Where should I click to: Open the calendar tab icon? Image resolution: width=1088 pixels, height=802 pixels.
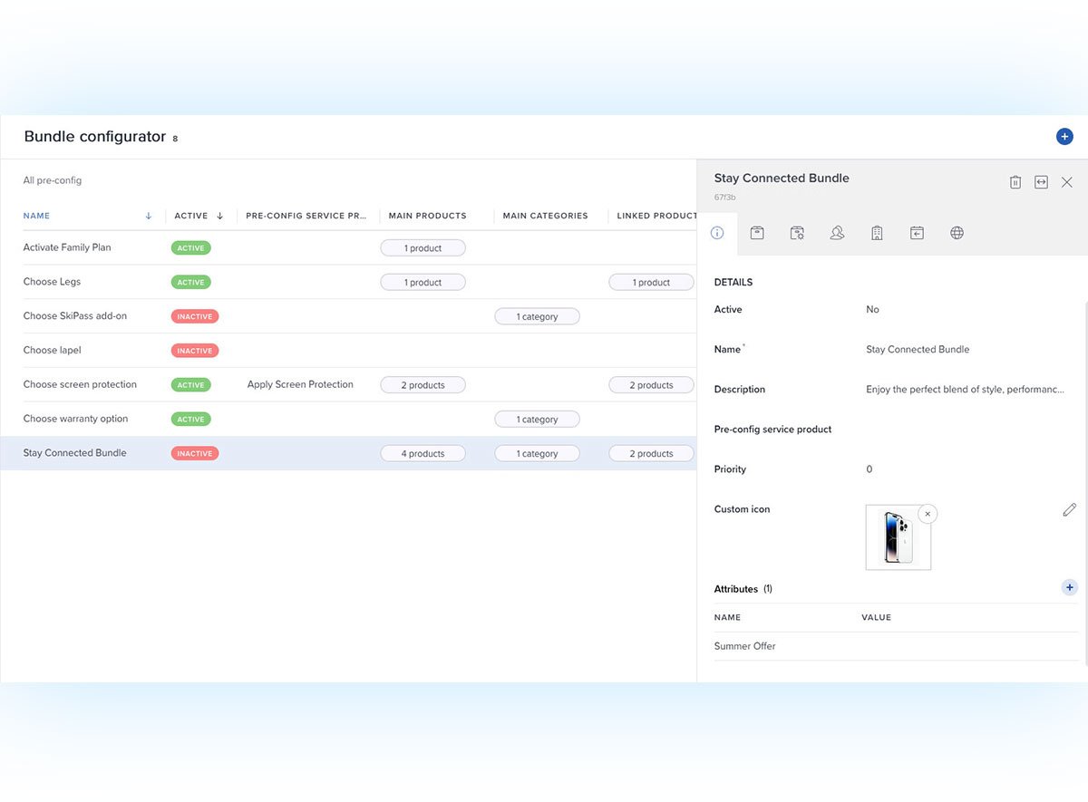(x=917, y=233)
